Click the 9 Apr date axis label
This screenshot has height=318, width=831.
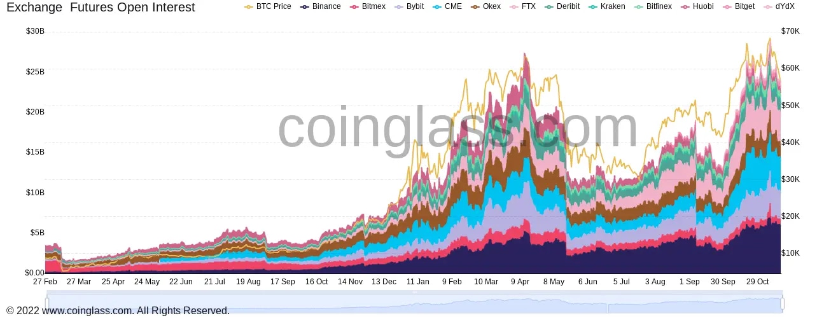click(x=520, y=281)
